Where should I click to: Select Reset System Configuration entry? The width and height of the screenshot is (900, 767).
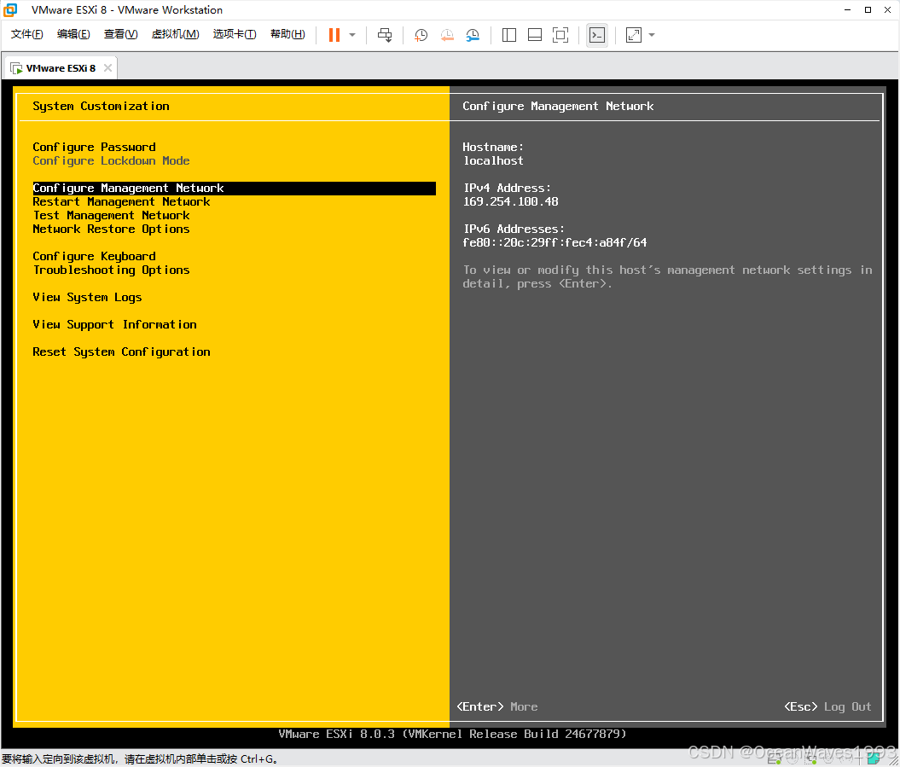[x=121, y=352]
